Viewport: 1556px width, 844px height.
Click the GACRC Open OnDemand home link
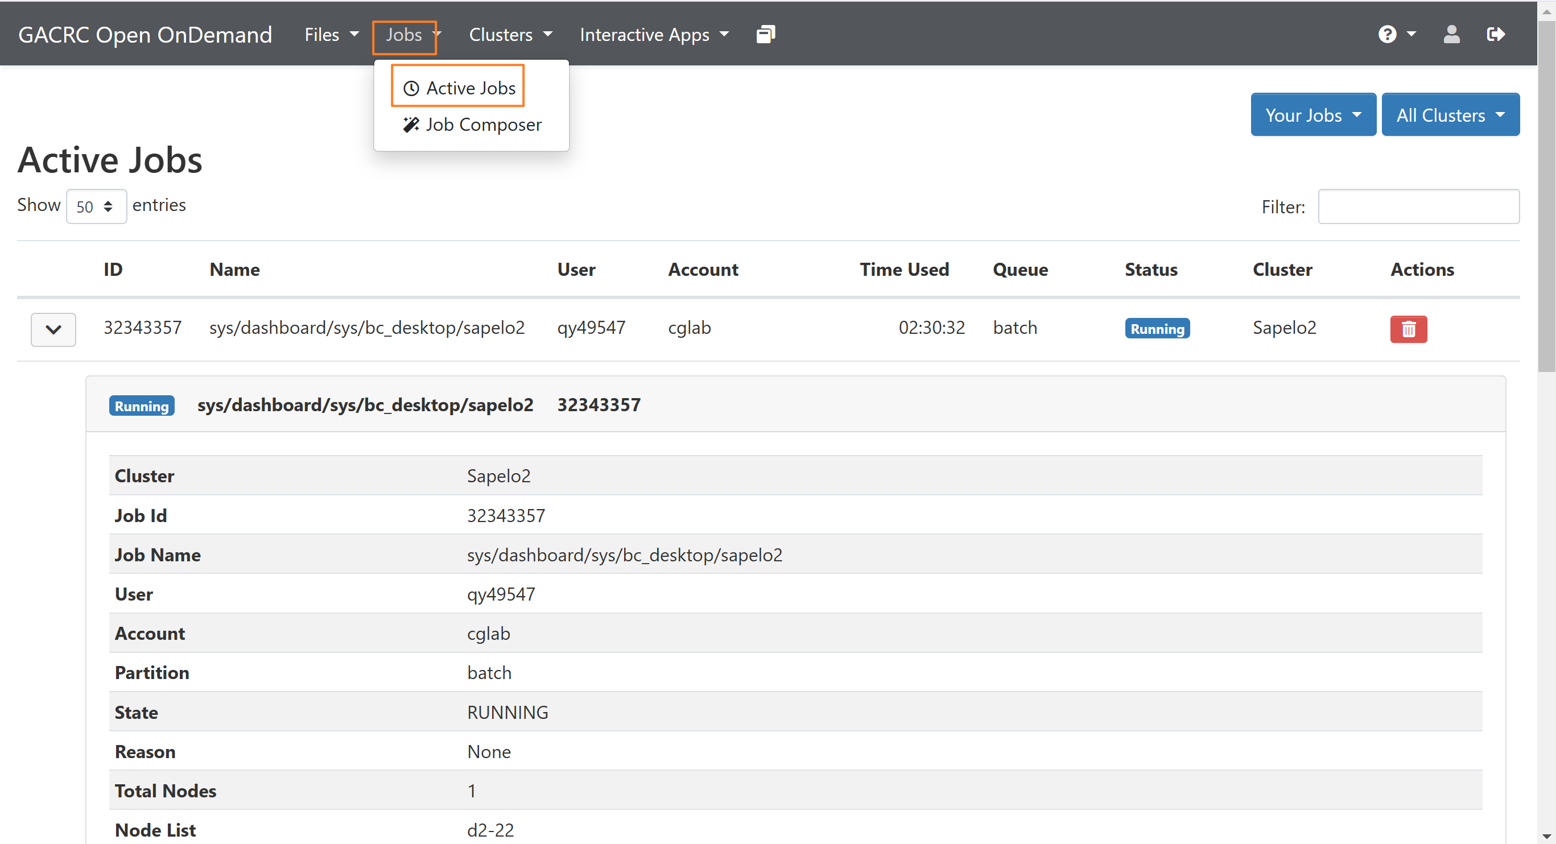click(x=145, y=35)
